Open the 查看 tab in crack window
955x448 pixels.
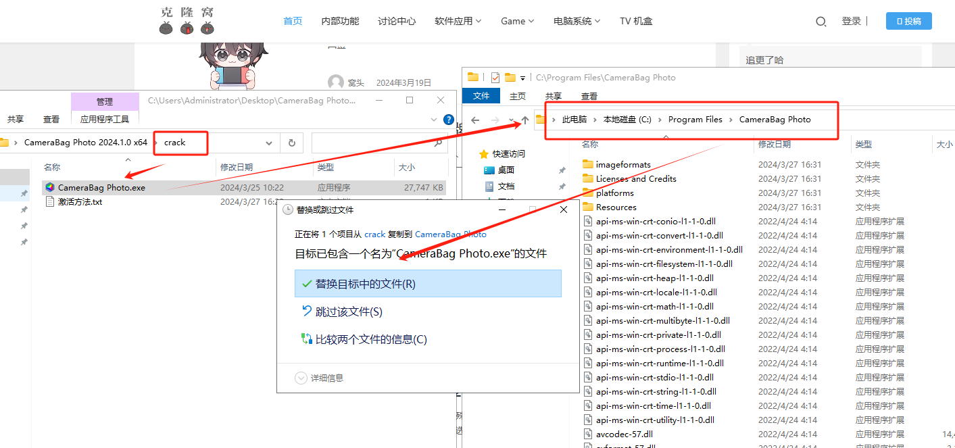(51, 119)
